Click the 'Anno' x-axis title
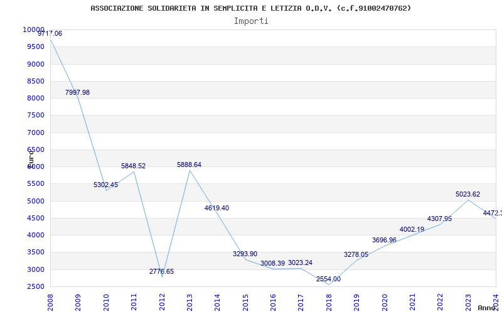The height and width of the screenshot is (314, 502). pos(486,308)
